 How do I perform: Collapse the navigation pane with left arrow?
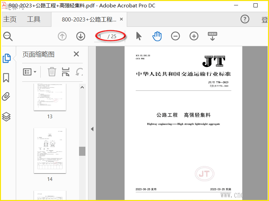[x=92, y=129]
